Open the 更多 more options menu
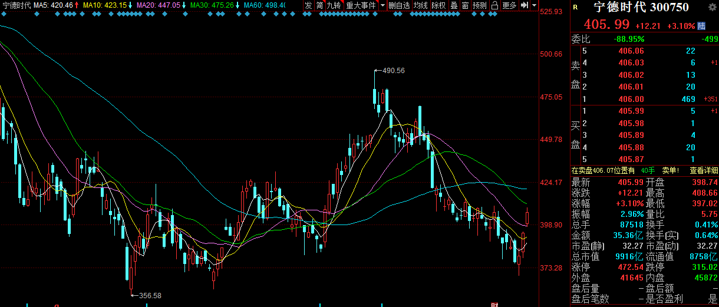This screenshot has width=719, height=307. point(509,5)
